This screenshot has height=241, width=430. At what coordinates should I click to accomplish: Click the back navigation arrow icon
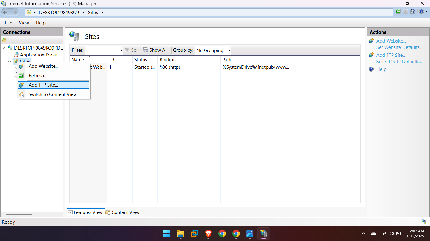coord(5,12)
